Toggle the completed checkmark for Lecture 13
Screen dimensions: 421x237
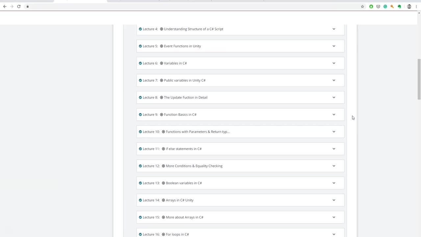click(x=140, y=183)
